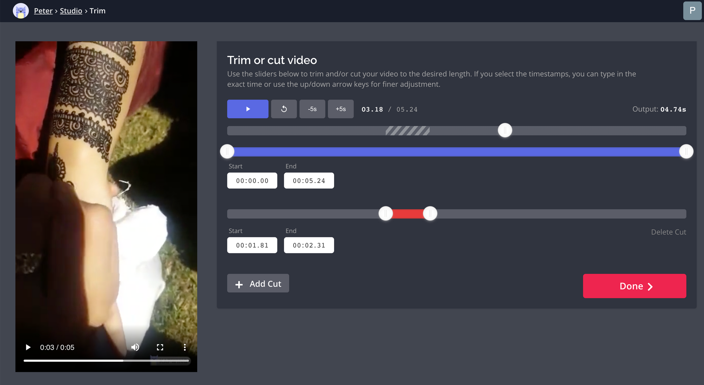Open the video player three-dot menu
This screenshot has width=704, height=385.
[184, 347]
